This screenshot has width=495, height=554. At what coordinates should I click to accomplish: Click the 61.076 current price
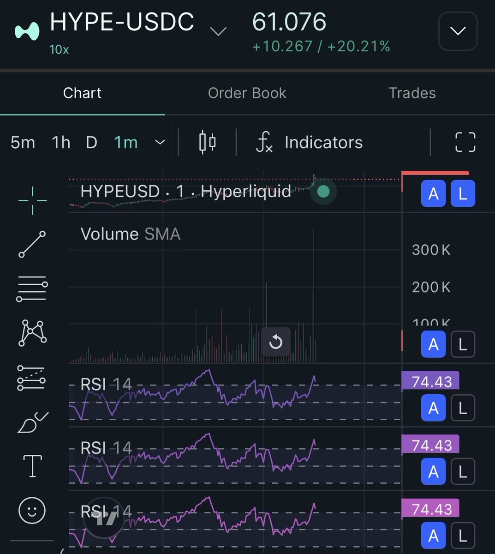[x=289, y=22]
